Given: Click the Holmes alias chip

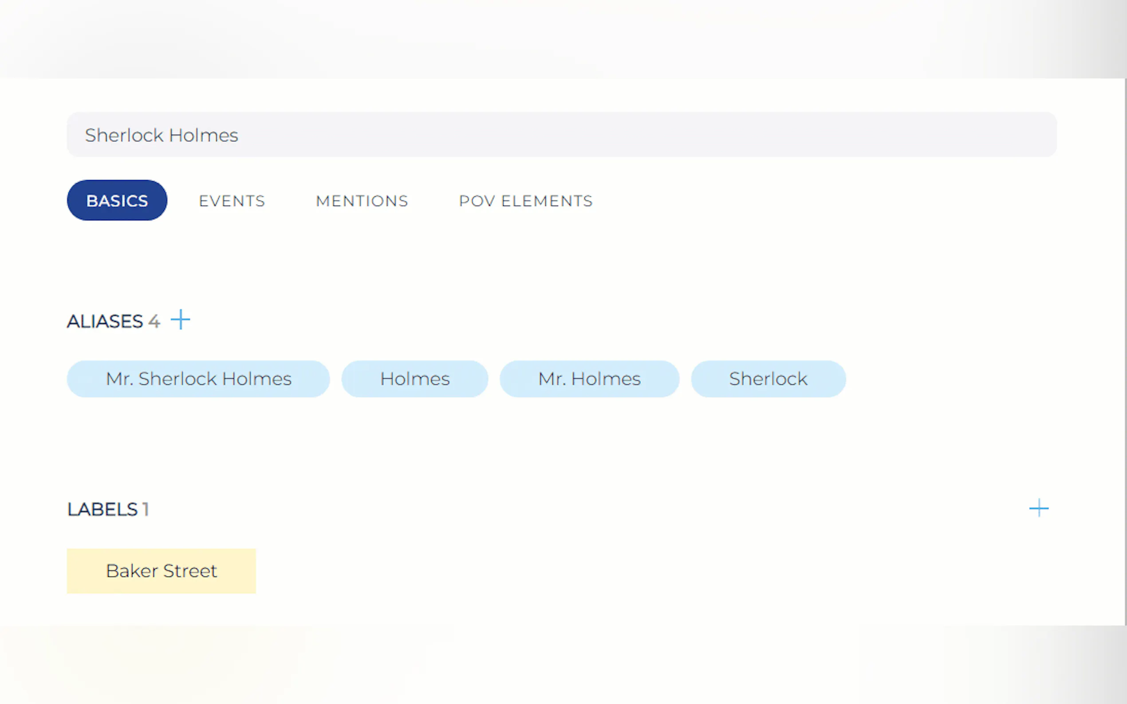Looking at the screenshot, I should 415,379.
